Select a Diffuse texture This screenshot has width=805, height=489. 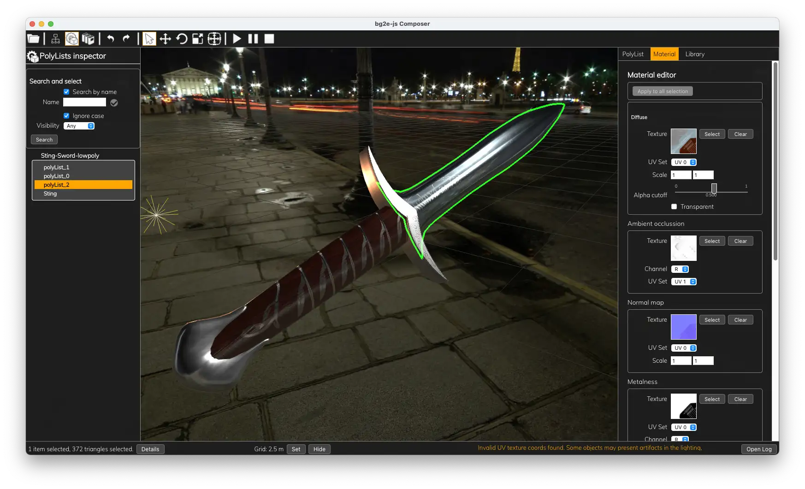712,134
